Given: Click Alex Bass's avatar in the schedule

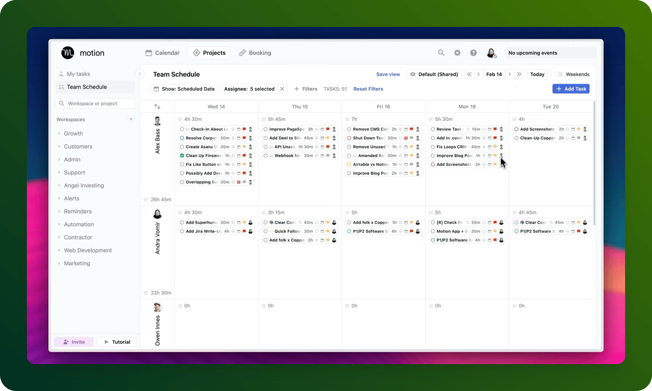Looking at the screenshot, I should (158, 121).
